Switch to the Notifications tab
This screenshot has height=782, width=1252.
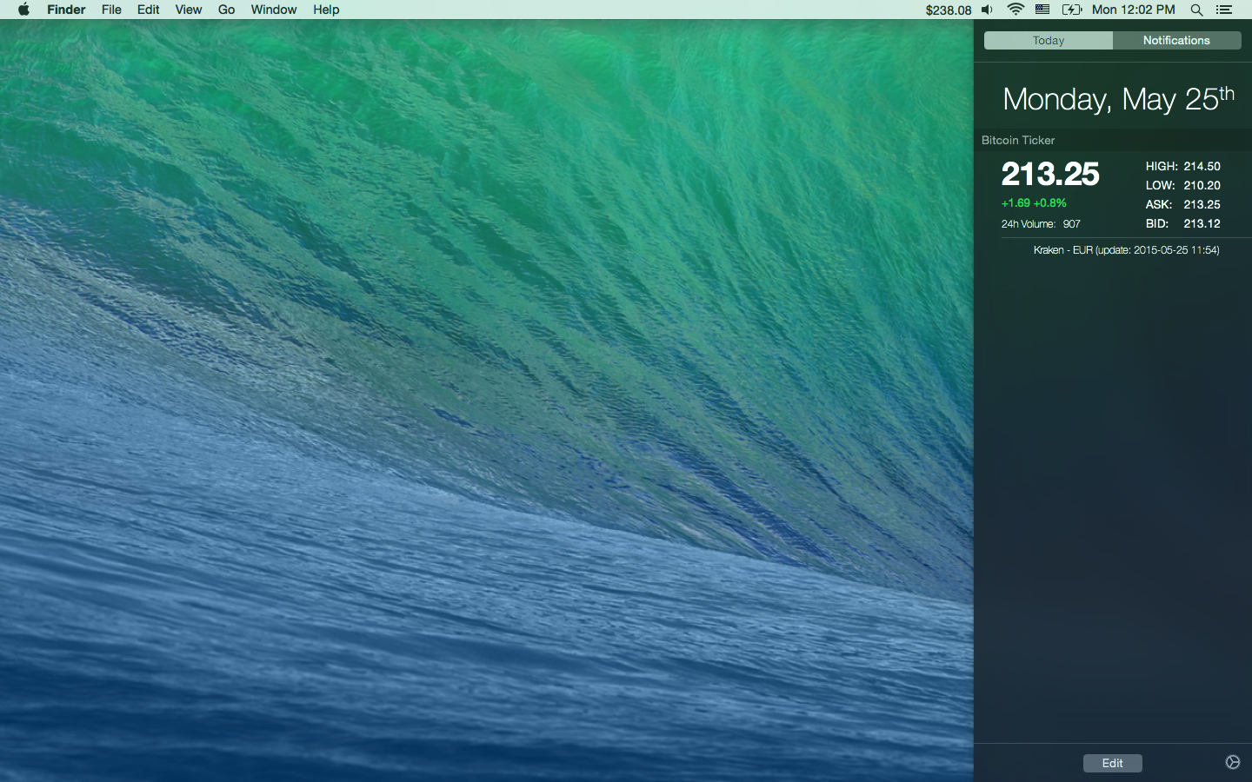click(1176, 40)
